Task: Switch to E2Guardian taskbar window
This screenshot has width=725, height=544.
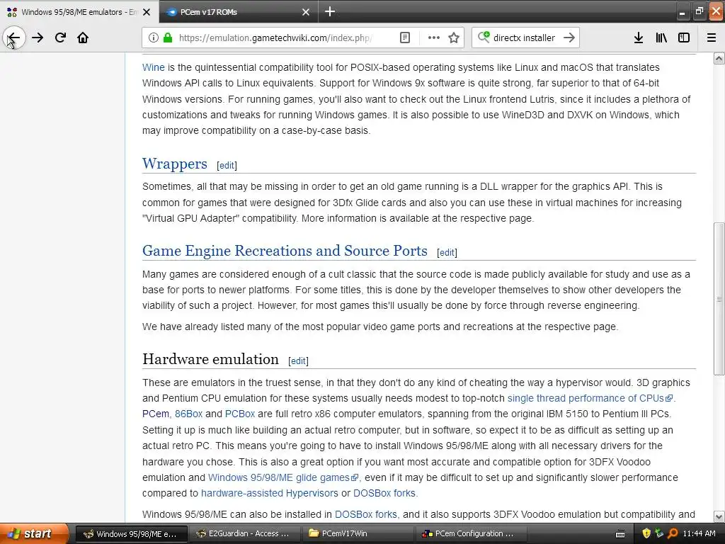Action: point(244,534)
